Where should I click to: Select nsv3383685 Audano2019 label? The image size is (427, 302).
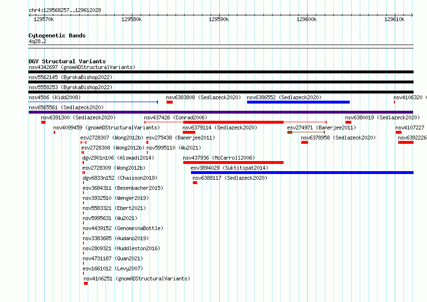tap(116, 238)
